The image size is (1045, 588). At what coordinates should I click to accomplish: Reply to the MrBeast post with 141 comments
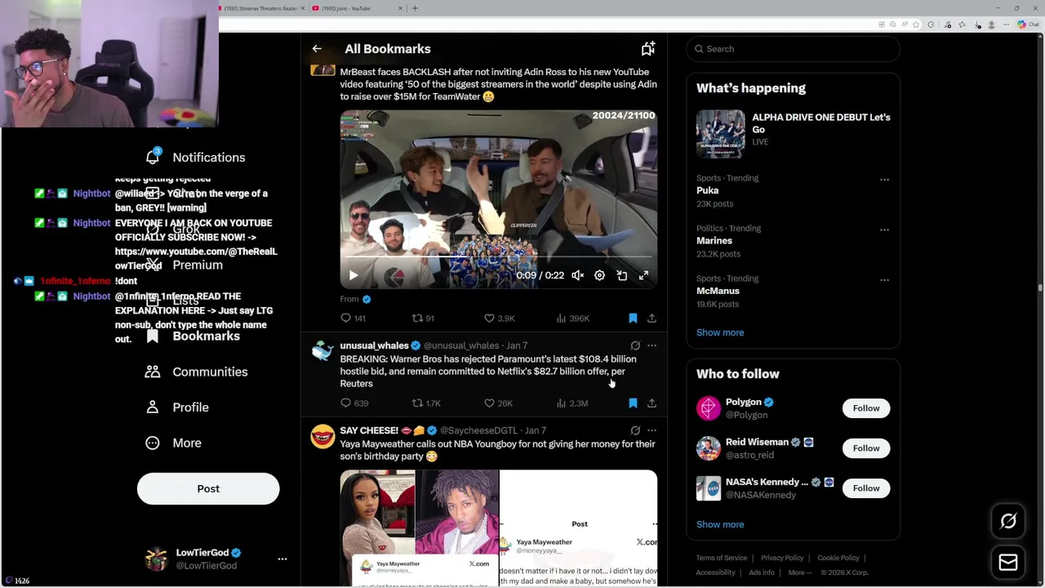[353, 318]
